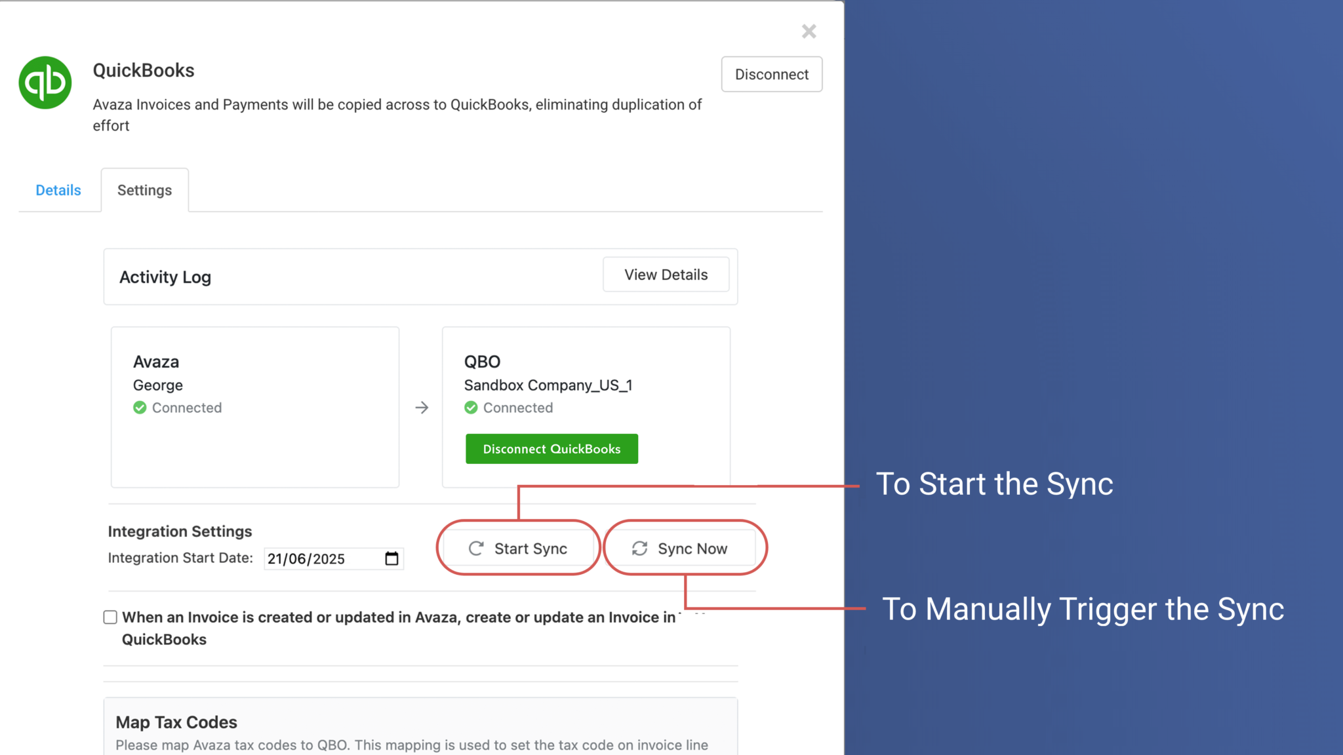This screenshot has width=1343, height=755.
Task: Click the Disconnect button at the top
Action: pyautogui.click(x=771, y=74)
